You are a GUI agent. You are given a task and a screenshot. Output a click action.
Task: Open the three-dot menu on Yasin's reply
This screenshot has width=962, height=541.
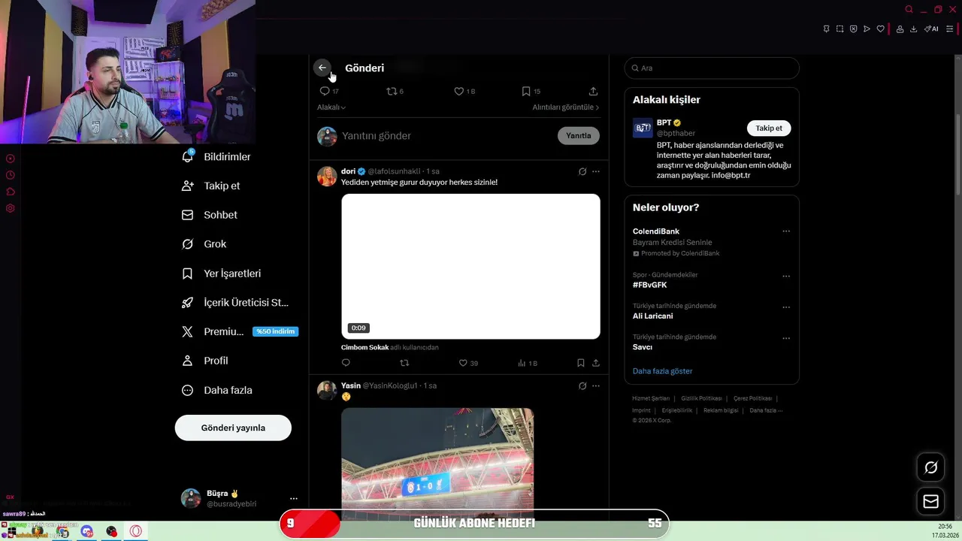point(596,385)
